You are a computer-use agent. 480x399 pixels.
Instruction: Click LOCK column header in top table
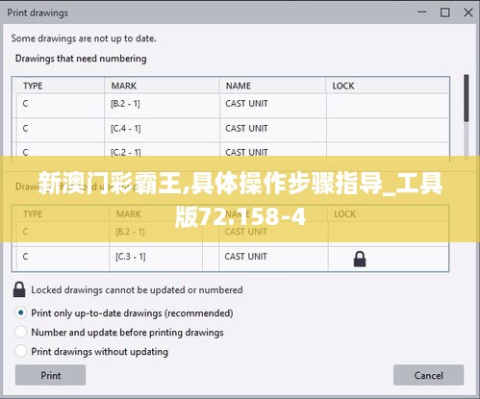pyautogui.click(x=343, y=86)
